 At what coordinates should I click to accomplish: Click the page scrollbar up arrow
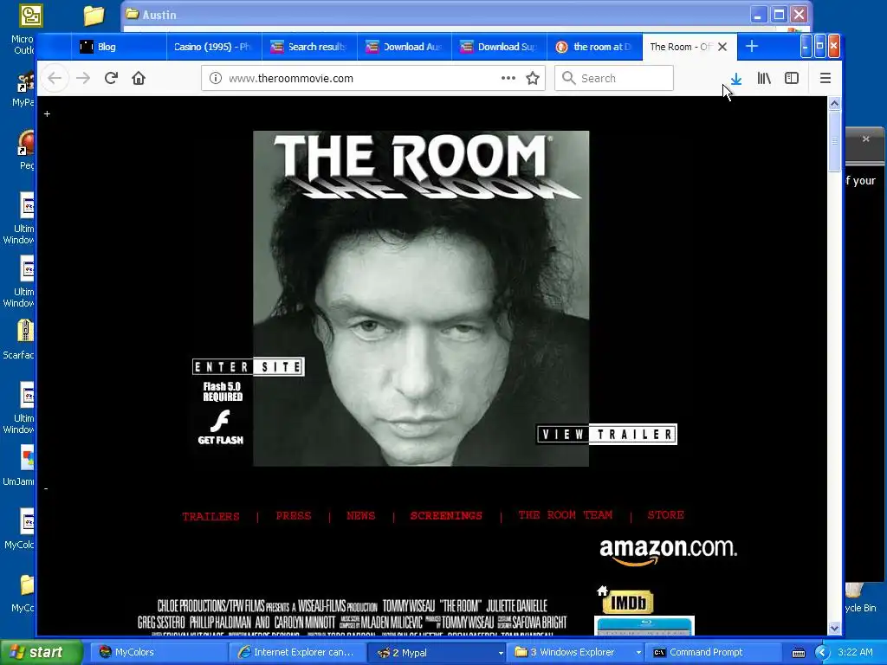pyautogui.click(x=834, y=104)
